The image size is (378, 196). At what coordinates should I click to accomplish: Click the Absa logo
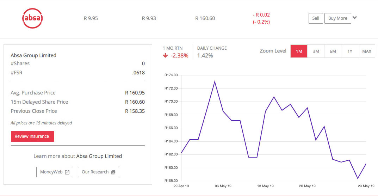tap(32, 18)
